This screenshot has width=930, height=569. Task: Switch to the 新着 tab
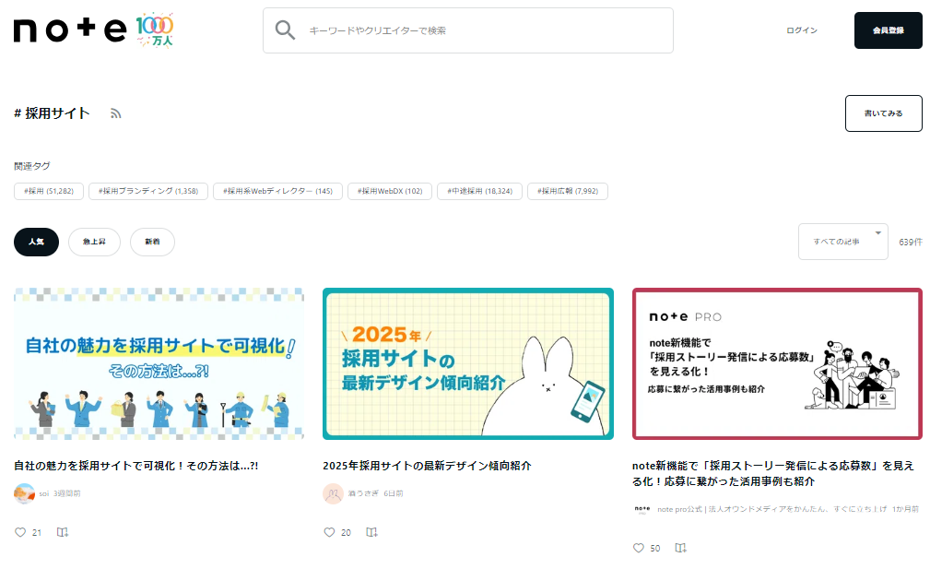[152, 242]
